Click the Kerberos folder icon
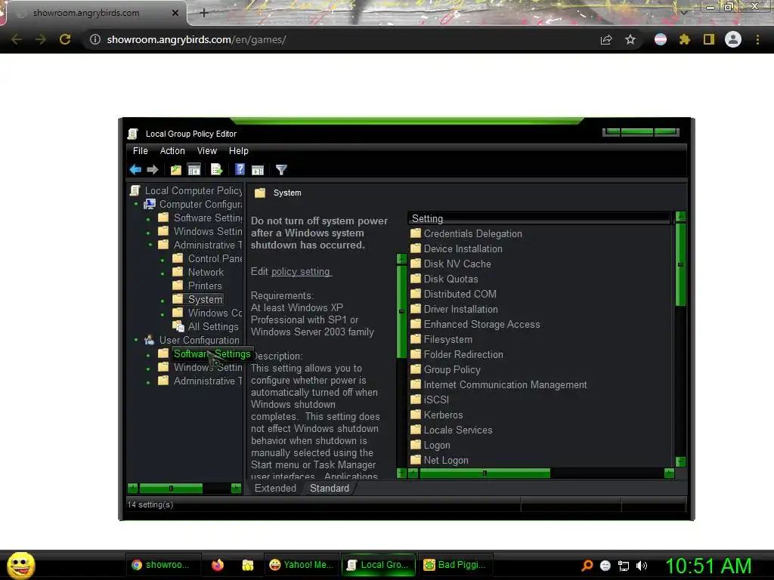This screenshot has width=774, height=580. (416, 415)
